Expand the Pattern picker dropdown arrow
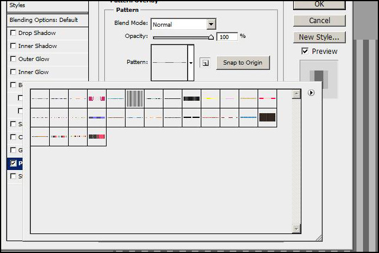Viewport: 379px width, 253px height. (191, 62)
